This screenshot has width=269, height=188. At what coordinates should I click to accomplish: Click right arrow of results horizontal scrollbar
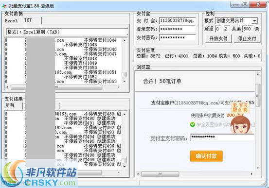tap(118, 172)
